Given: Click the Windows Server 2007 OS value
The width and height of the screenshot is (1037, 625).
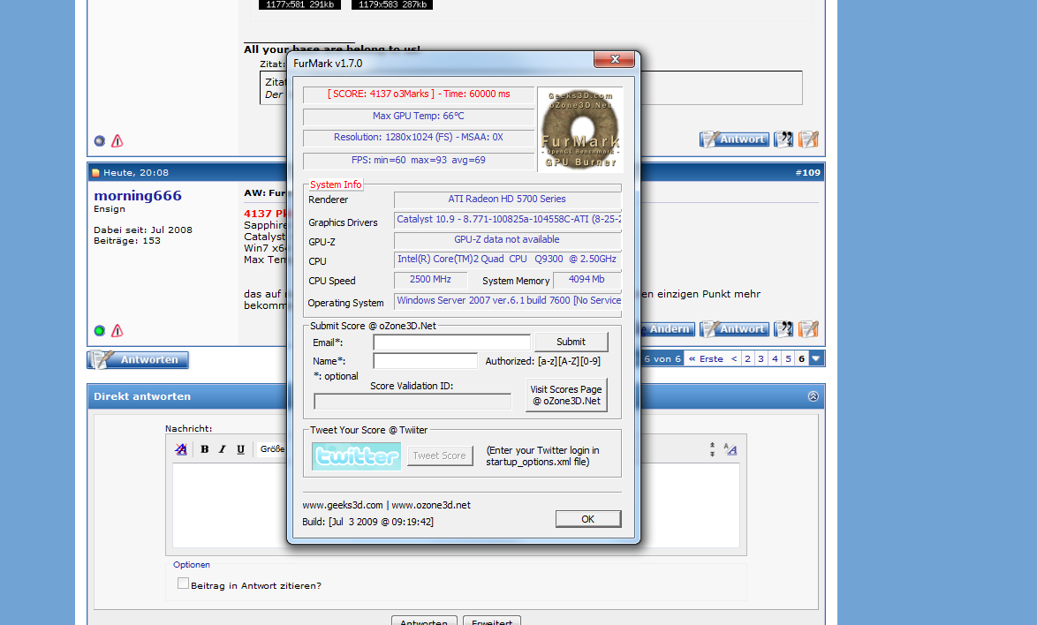Looking at the screenshot, I should (507, 301).
